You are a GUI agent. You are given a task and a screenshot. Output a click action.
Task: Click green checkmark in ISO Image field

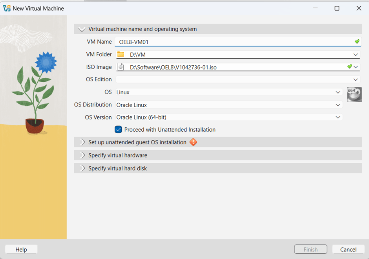coord(349,67)
